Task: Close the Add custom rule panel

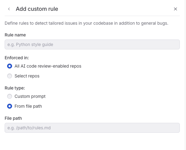Action: (175, 9)
